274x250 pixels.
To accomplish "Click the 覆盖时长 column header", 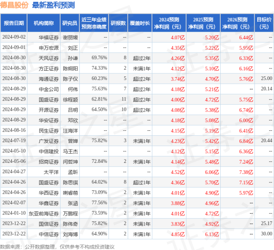I will (140, 23).
